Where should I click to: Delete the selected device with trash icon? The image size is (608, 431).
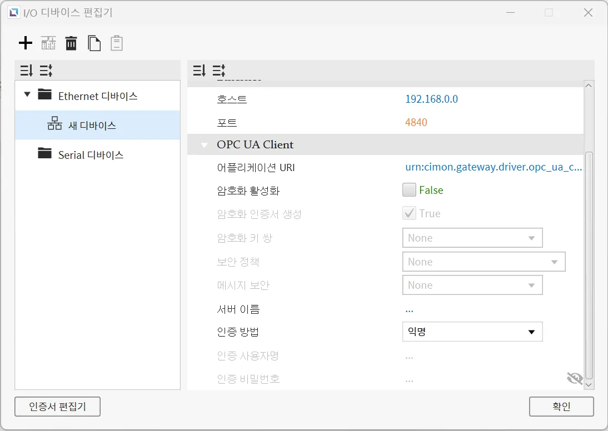point(71,43)
